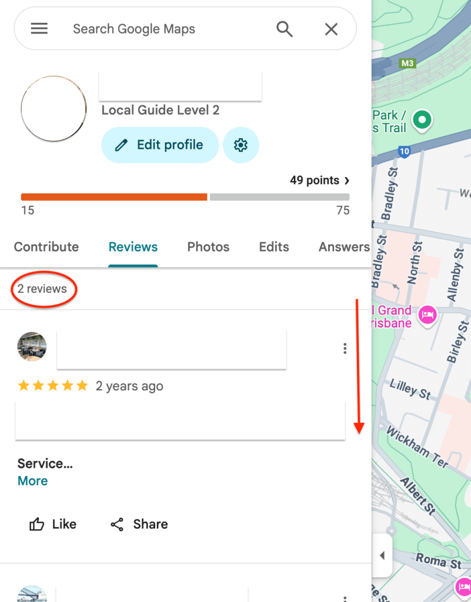Expand review text with More link
The image size is (471, 602).
pos(33,481)
